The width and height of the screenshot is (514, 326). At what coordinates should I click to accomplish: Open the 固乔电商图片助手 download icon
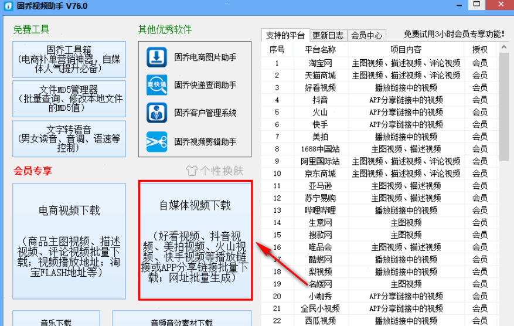[x=156, y=57]
